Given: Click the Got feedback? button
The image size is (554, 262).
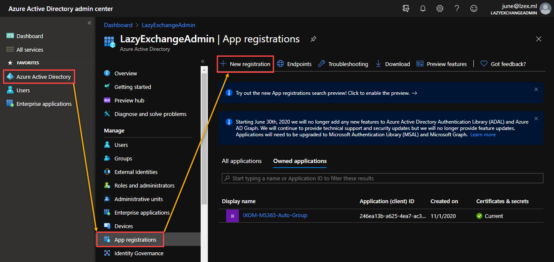Looking at the screenshot, I should (x=503, y=64).
